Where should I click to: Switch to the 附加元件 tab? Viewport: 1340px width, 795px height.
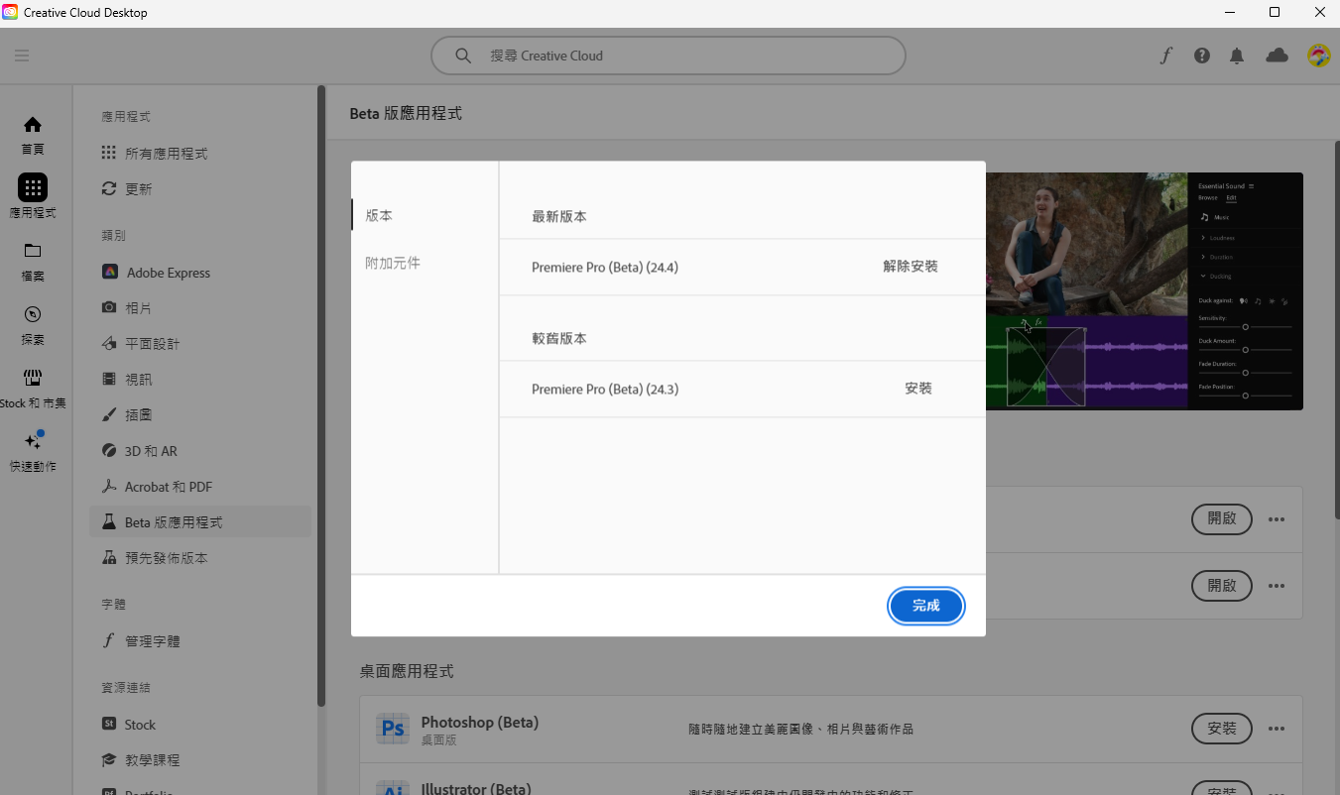coord(392,262)
